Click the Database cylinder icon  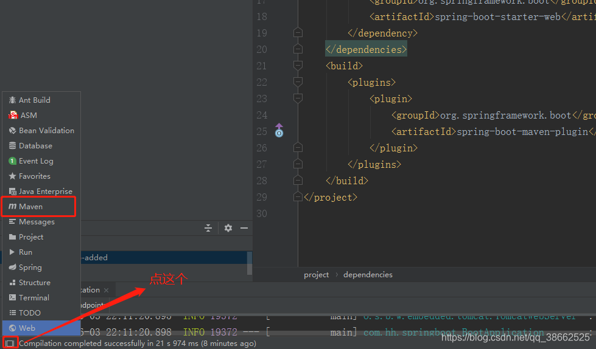(12, 145)
